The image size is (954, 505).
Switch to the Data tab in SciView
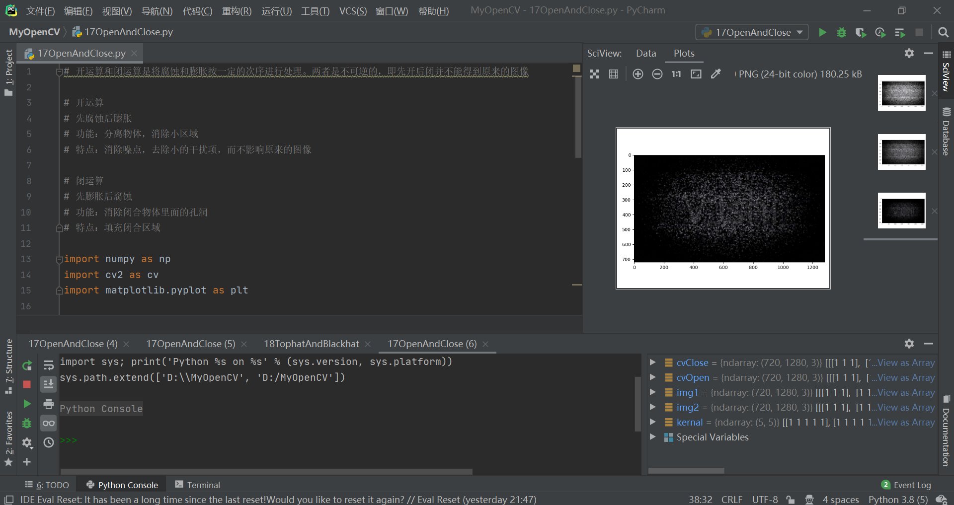[645, 53]
